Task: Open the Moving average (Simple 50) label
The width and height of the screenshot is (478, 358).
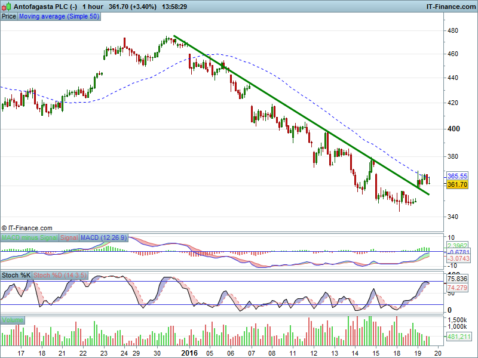Action: coord(59,17)
